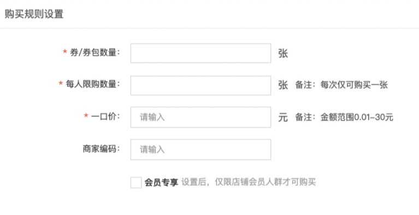Click the red asterisk before 每人限购数量

tap(61, 83)
